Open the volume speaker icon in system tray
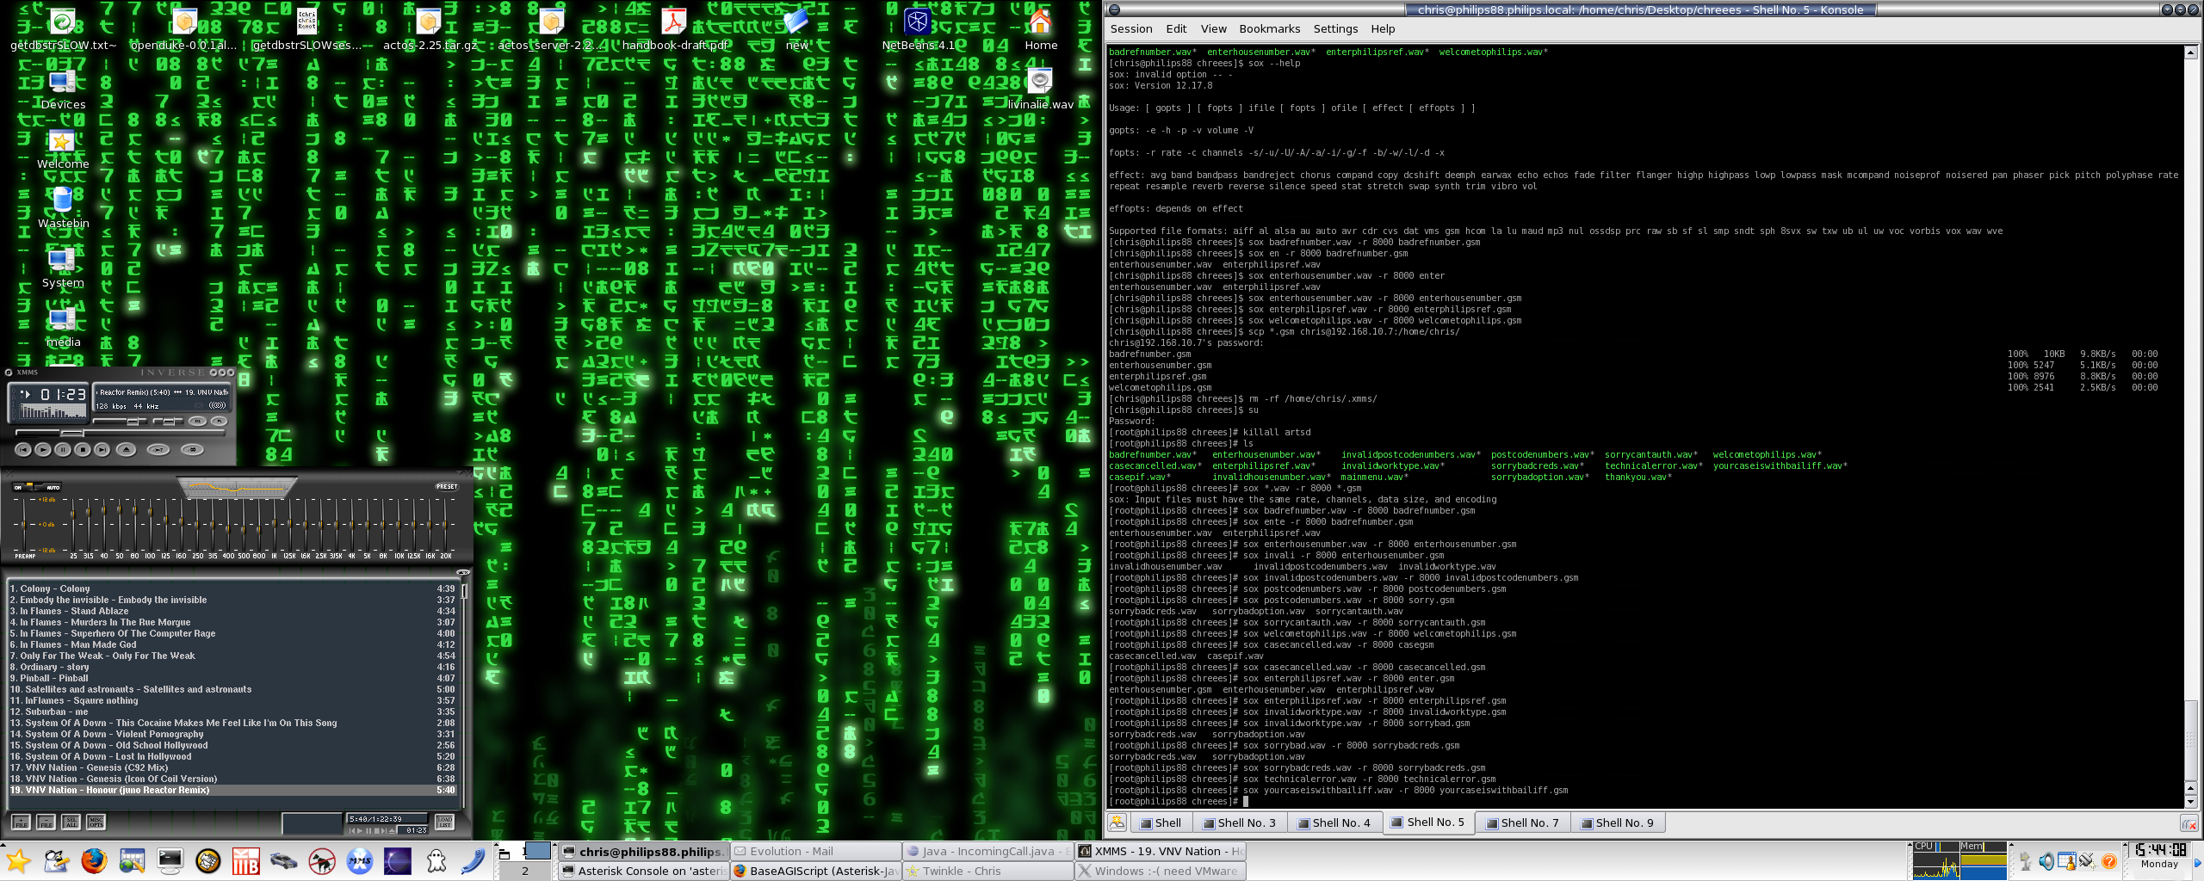The width and height of the screenshot is (2204, 881). tap(2046, 861)
